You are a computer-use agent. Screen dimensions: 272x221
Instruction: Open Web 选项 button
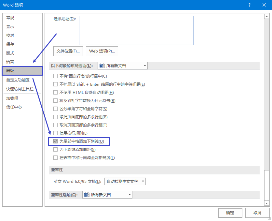click(x=102, y=51)
